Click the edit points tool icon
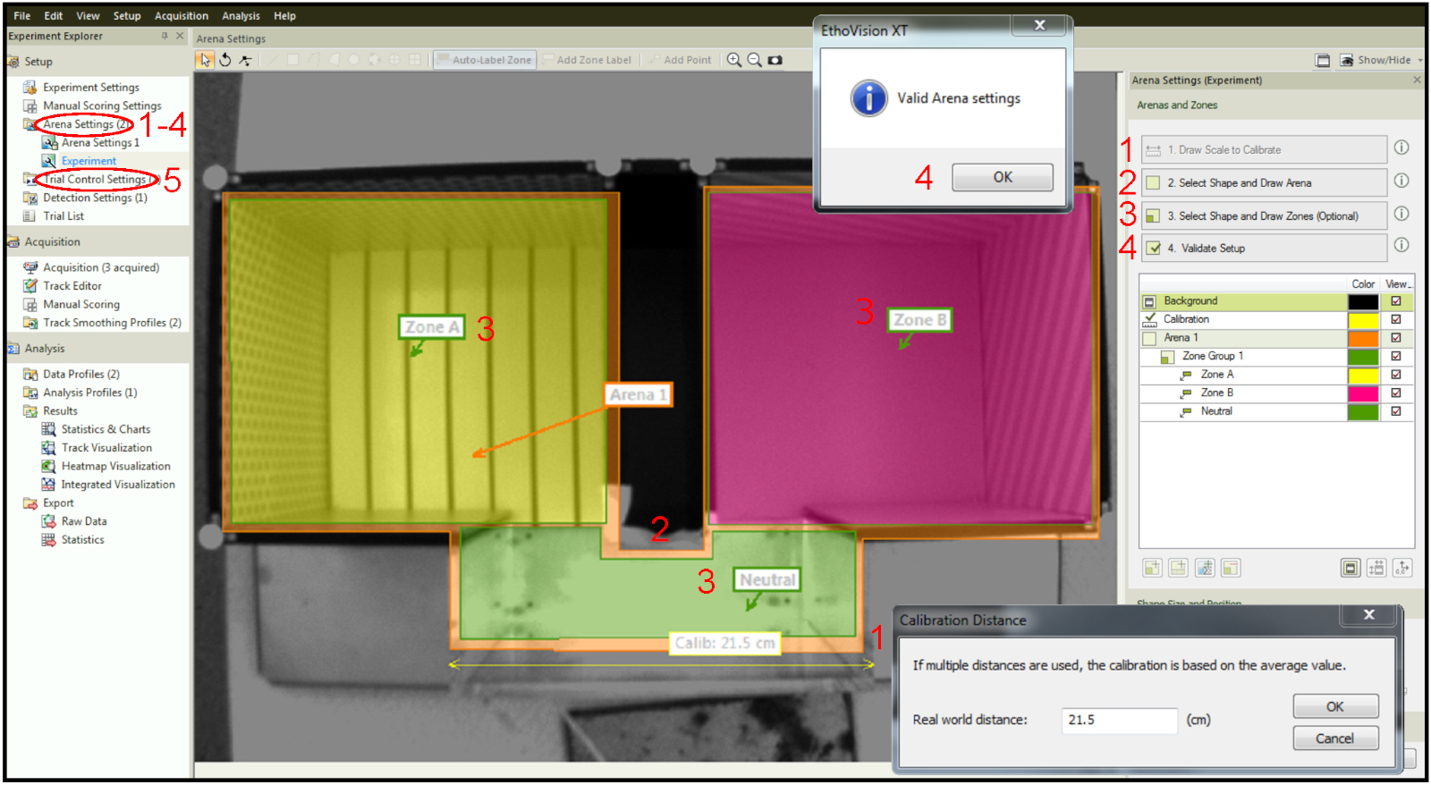Screen dimensions: 1431x785 click(245, 60)
